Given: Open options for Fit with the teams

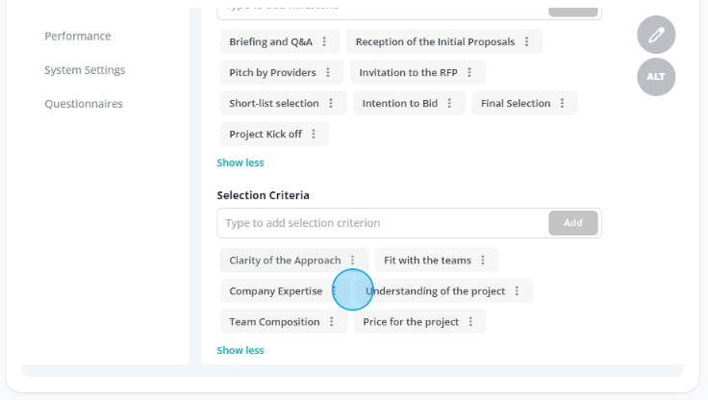Looking at the screenshot, I should pyautogui.click(x=483, y=260).
